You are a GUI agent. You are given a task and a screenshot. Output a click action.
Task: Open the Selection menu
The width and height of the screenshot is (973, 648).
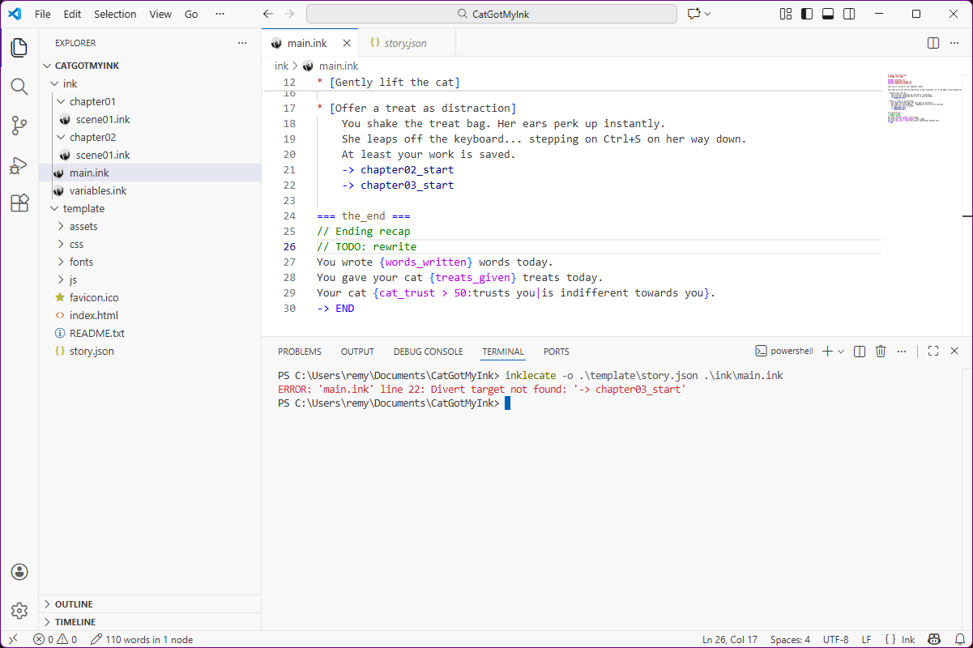pyautogui.click(x=115, y=14)
